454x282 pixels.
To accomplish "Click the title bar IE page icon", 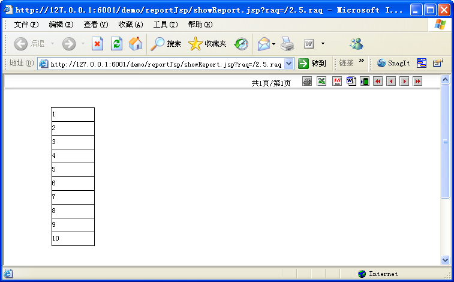I will click(x=8, y=10).
